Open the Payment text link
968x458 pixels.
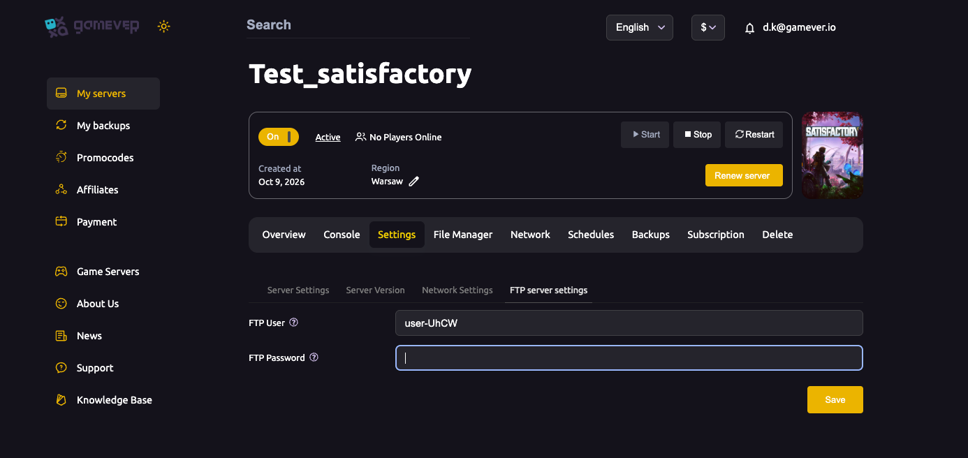click(x=97, y=222)
